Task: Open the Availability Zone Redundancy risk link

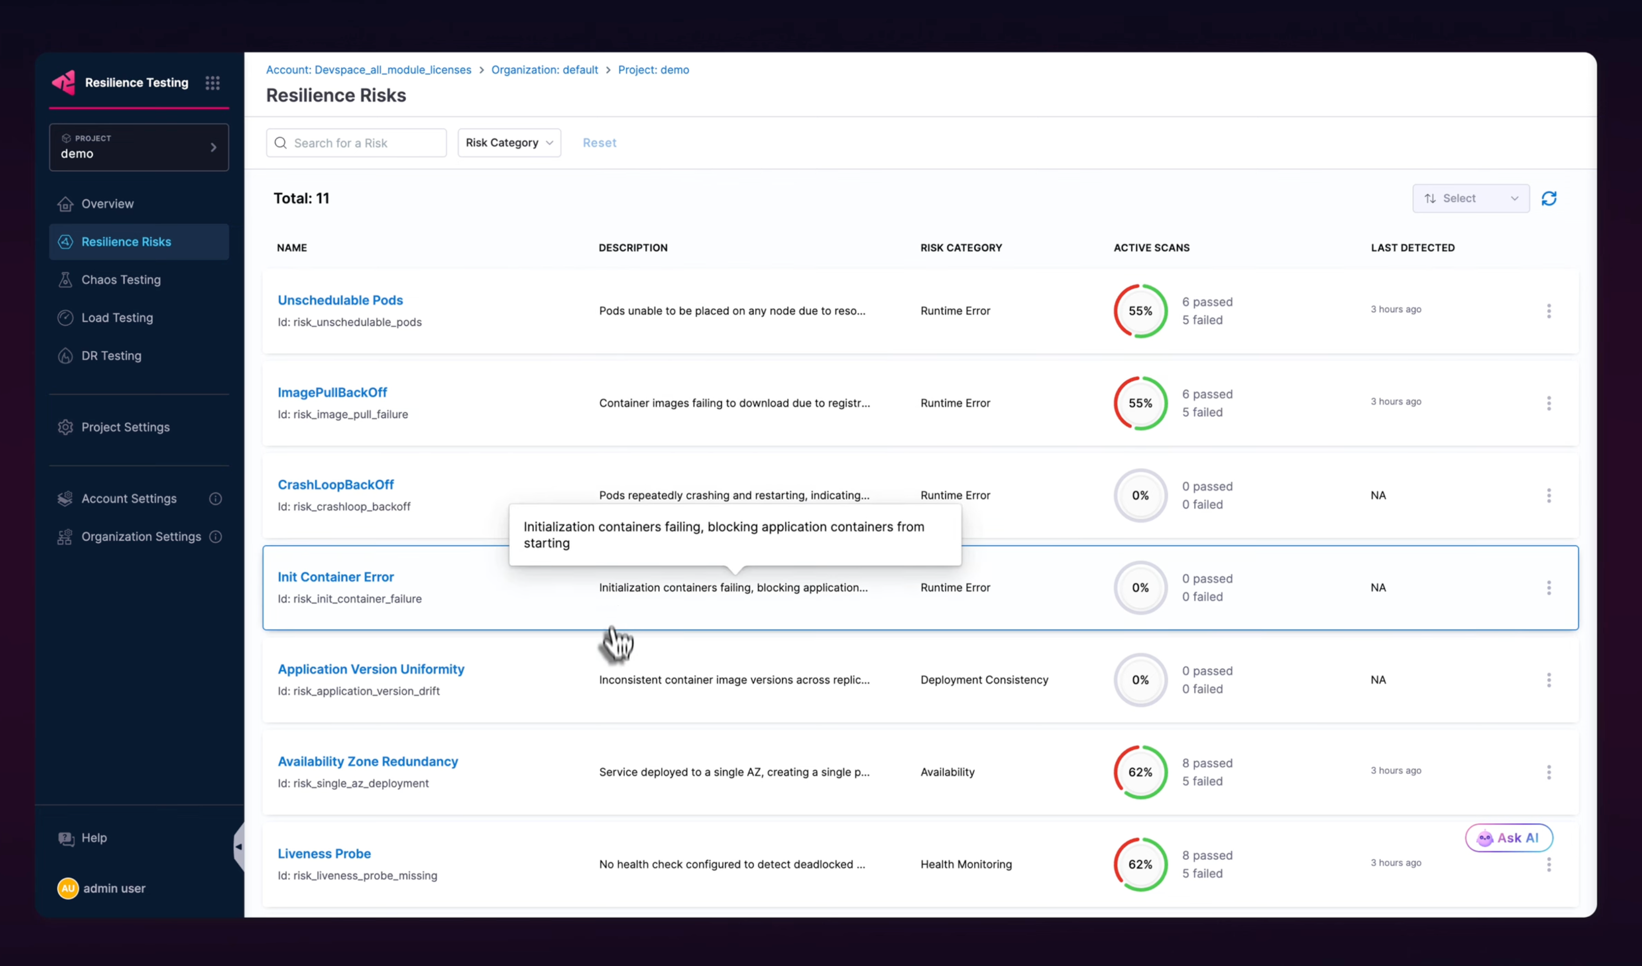Action: [x=367, y=761]
